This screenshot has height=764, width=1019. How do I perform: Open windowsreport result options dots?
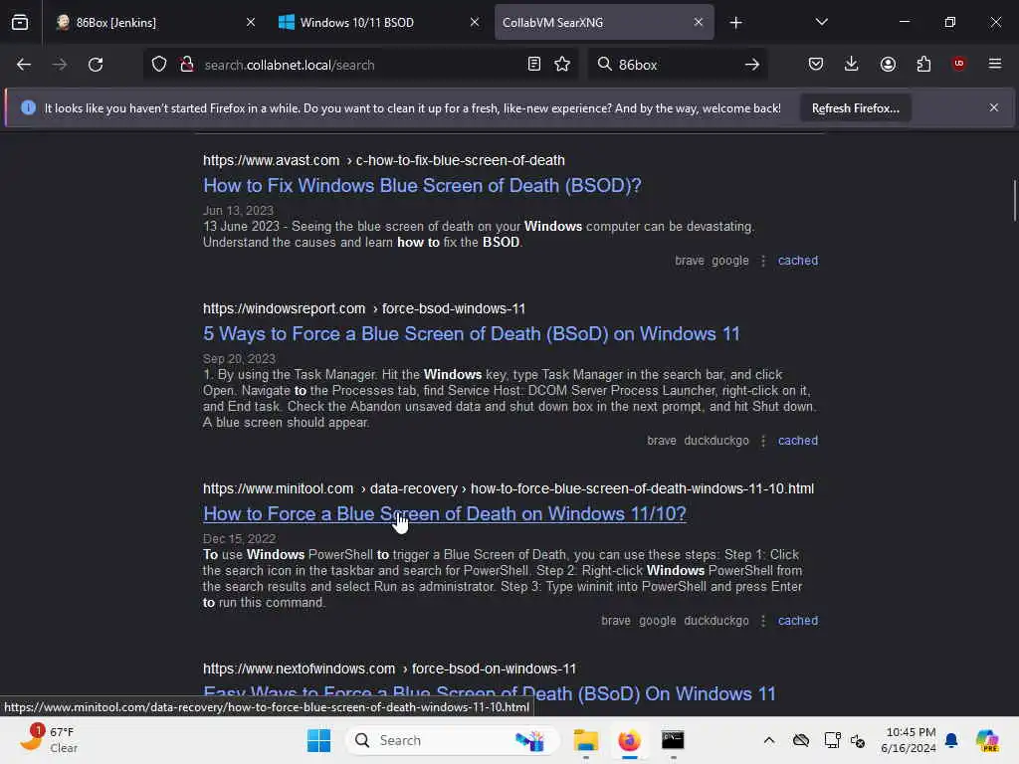tap(763, 441)
